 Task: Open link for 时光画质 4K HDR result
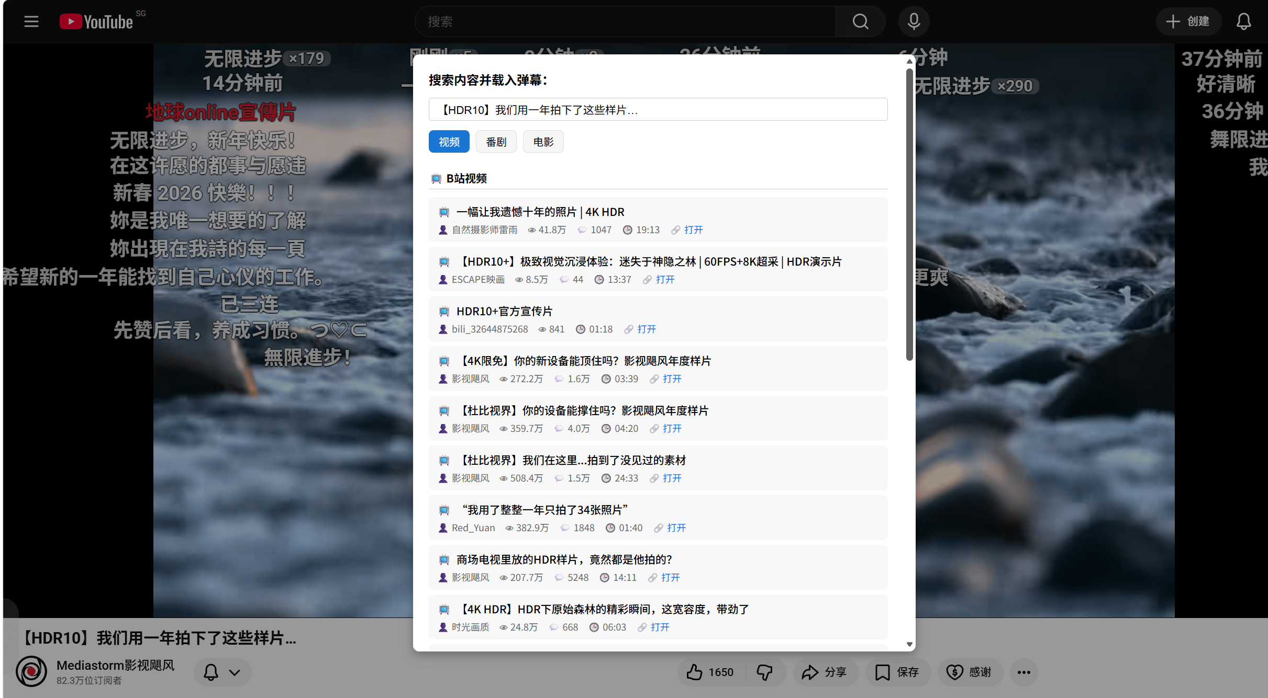(x=660, y=627)
